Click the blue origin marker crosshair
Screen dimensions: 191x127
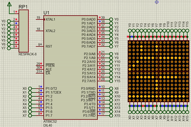coord(157,2)
